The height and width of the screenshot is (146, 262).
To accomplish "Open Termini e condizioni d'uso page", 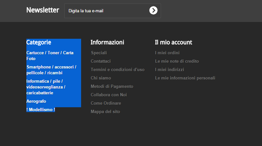I will (117, 69).
